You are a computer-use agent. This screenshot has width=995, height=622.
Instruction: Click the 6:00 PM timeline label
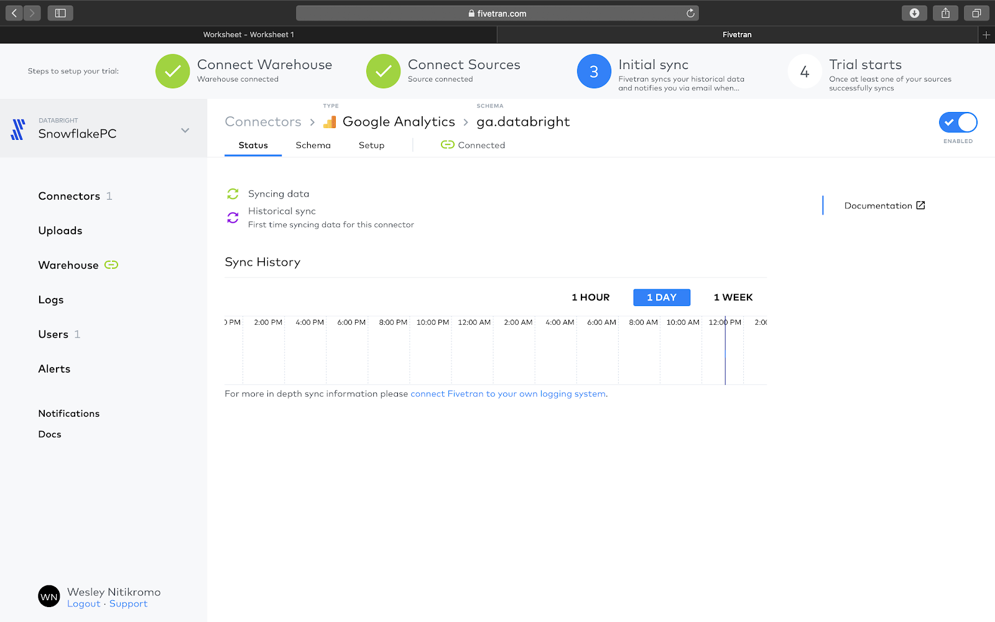tap(351, 322)
